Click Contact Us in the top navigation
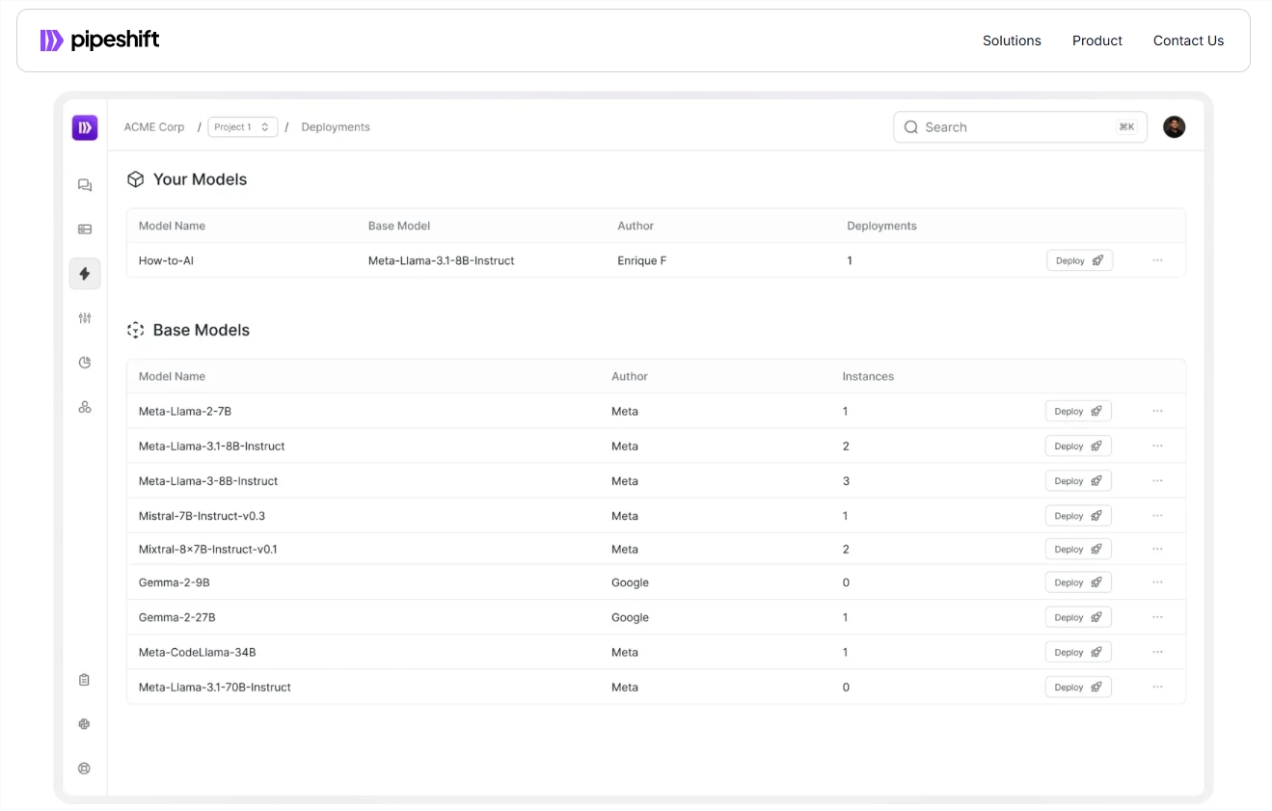Screen dimensions: 1272x811 [x=1188, y=41]
